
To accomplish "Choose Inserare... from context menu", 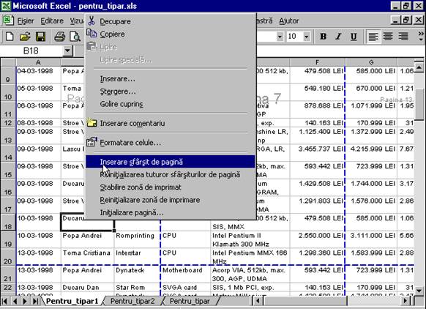I will tap(171, 79).
